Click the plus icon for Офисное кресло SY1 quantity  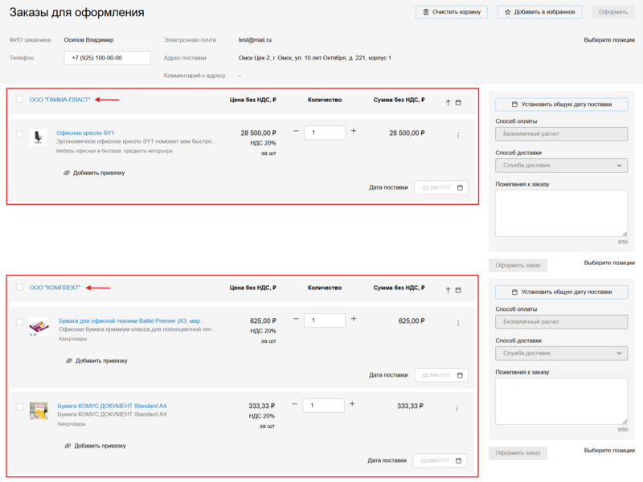(x=354, y=131)
